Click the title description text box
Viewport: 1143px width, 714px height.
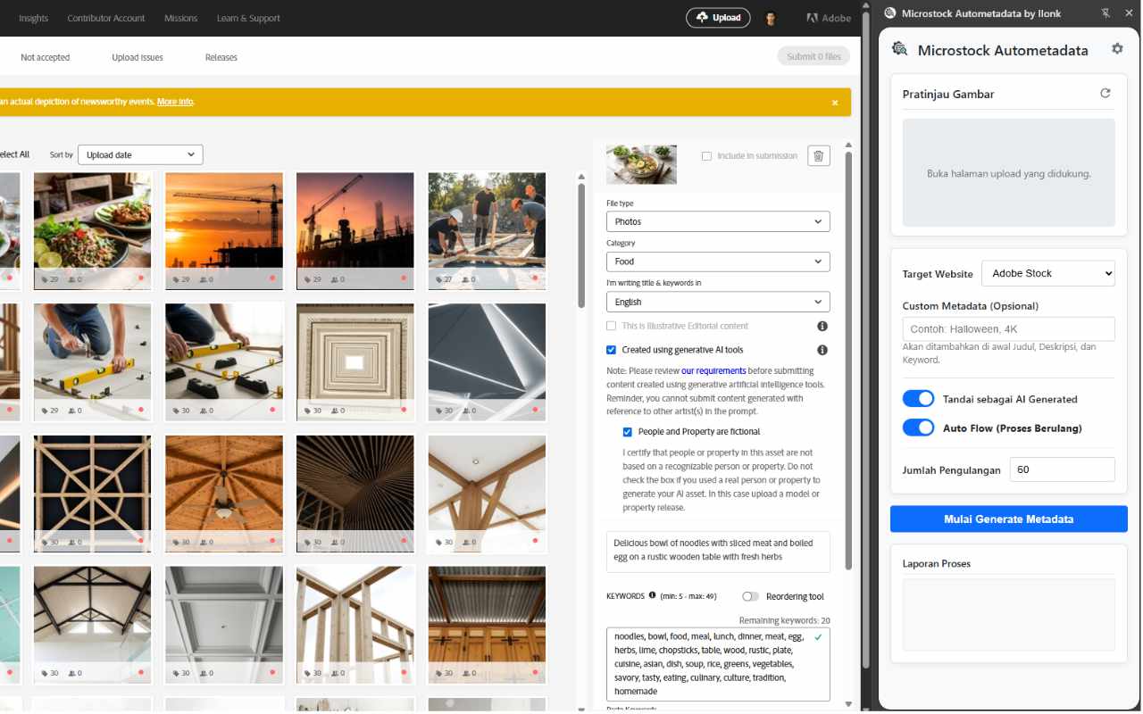coord(718,552)
